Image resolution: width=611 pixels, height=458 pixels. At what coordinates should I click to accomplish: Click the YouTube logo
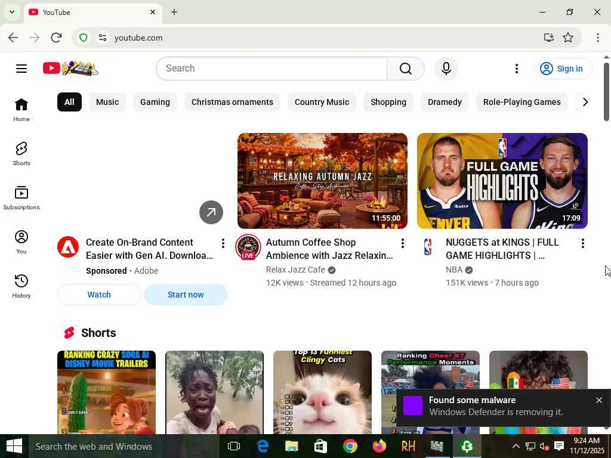pyautogui.click(x=70, y=69)
